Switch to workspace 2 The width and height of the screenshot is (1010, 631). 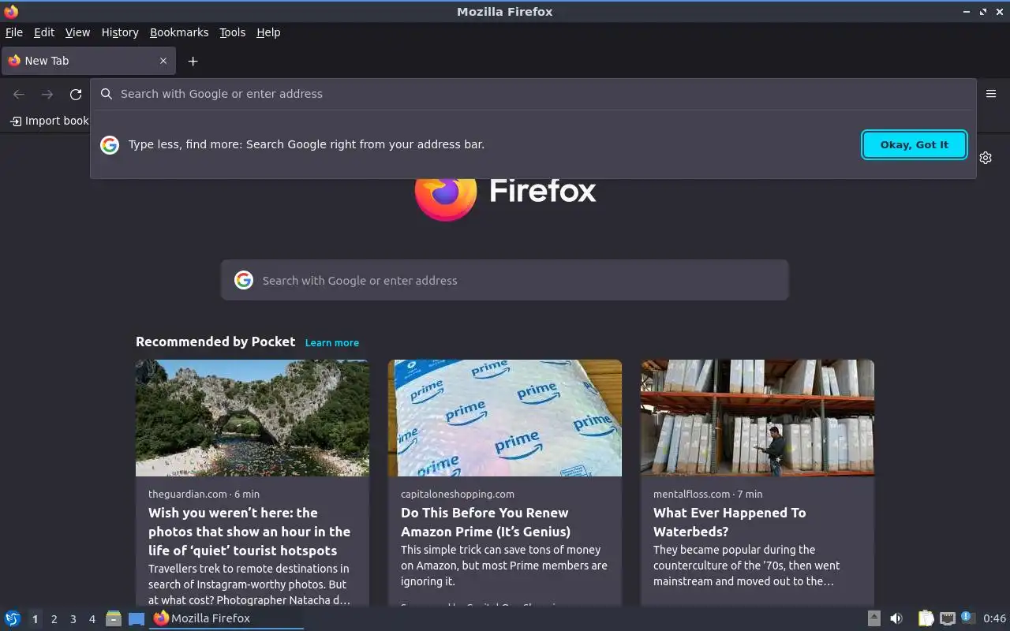click(54, 619)
